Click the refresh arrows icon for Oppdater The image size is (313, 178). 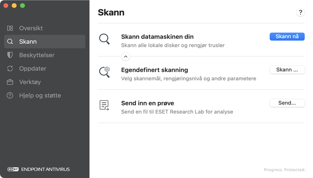click(10, 68)
